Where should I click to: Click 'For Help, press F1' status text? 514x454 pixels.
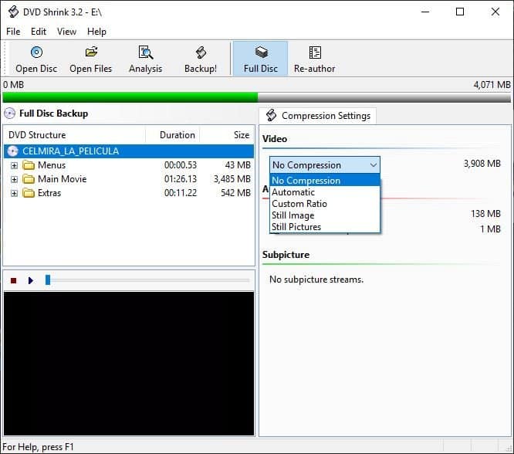(38, 447)
